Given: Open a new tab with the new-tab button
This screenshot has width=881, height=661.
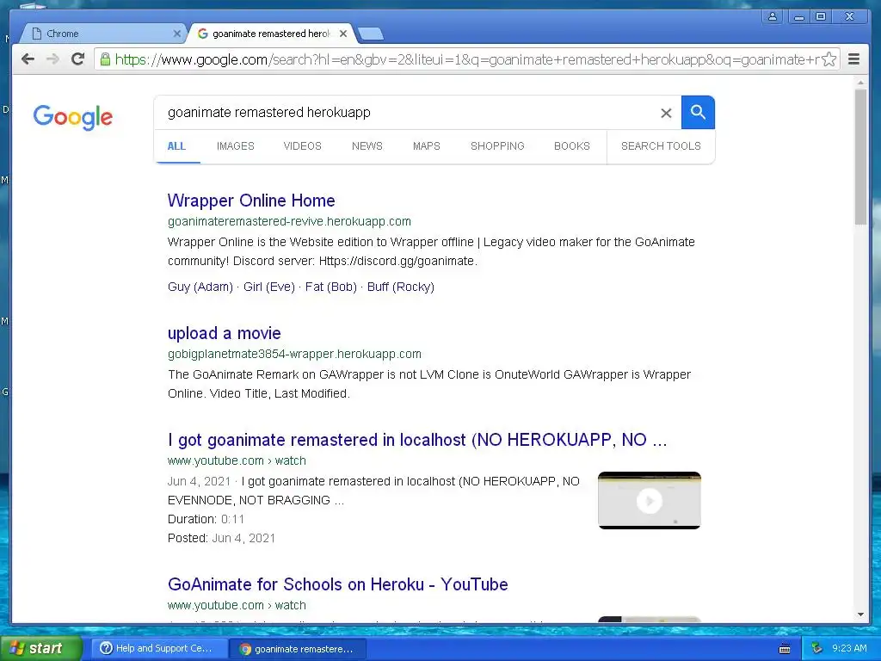Looking at the screenshot, I should pyautogui.click(x=371, y=34).
